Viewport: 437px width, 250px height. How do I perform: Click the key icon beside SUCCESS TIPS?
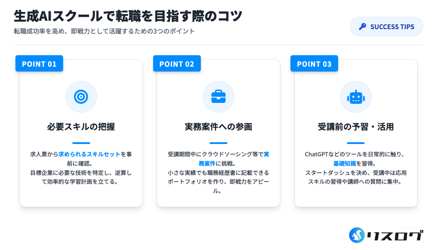(x=362, y=27)
